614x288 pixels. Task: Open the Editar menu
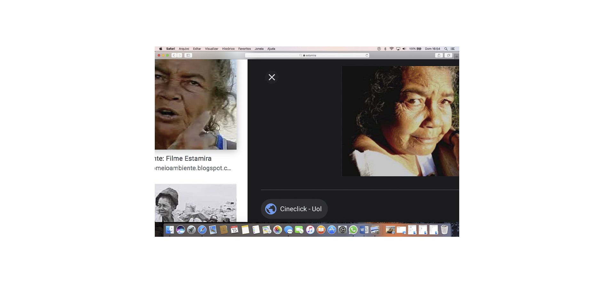tap(197, 49)
